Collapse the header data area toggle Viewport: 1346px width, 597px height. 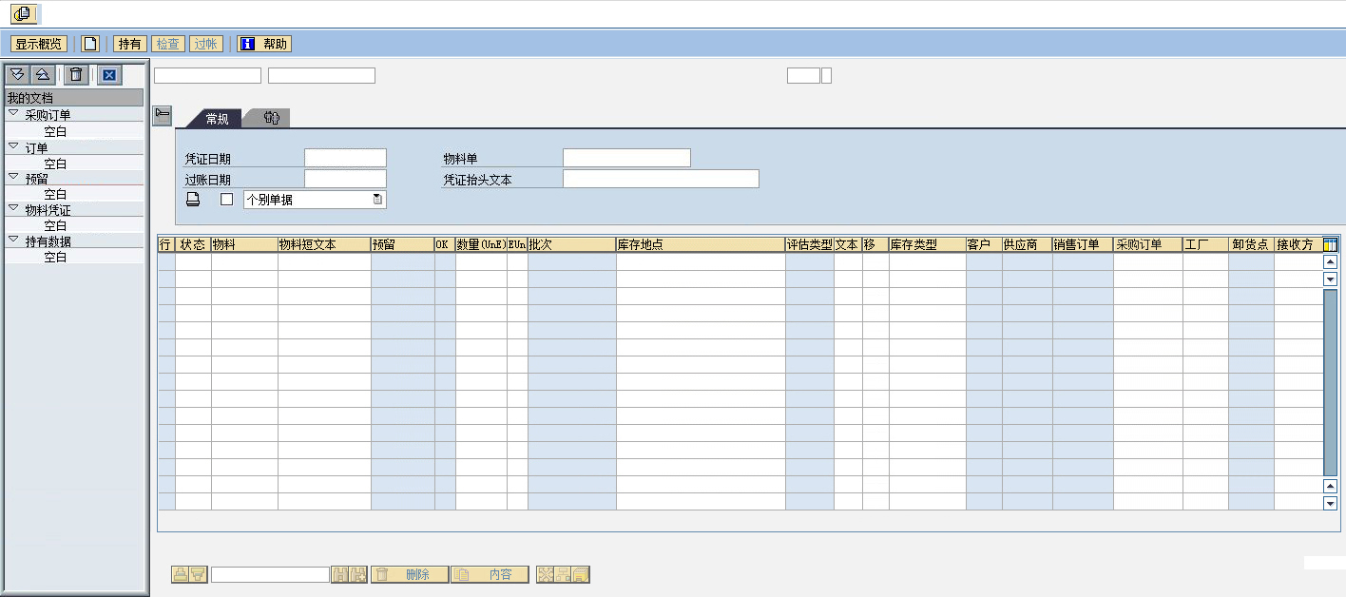[x=162, y=116]
